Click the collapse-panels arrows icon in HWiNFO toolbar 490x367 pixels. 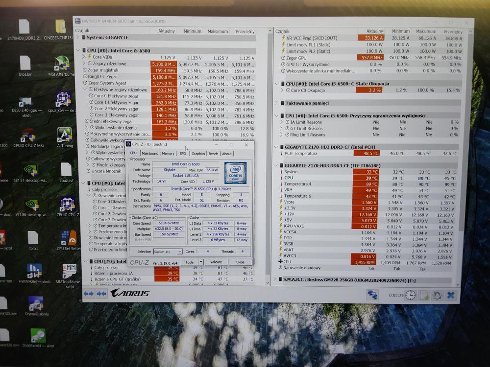[101, 294]
